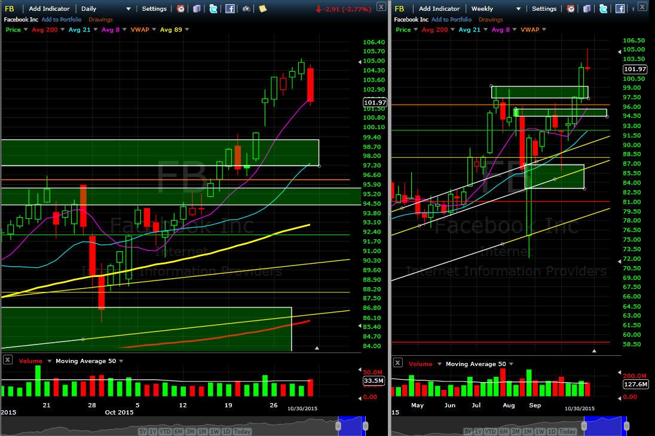Screen dimensions: 655x436
Task: Click Add to Portfolio in Weekly chart
Action: pos(452,19)
